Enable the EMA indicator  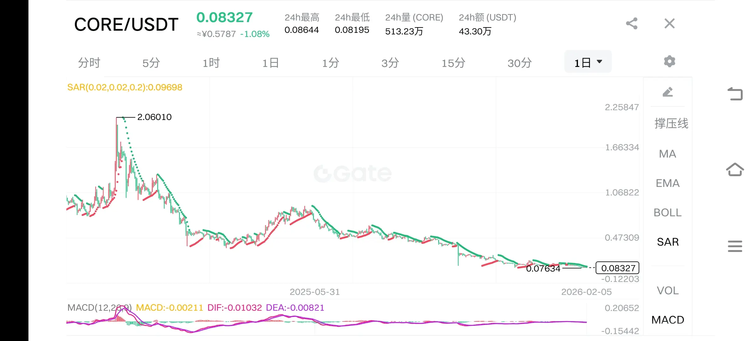click(667, 183)
